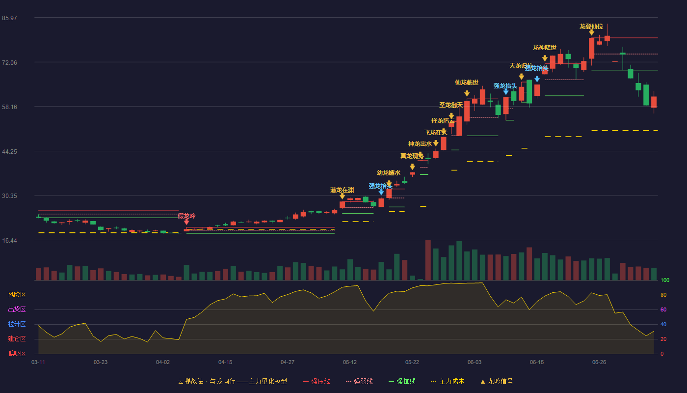Screen dimensions: 687x393
Task: Toggle the 强弱线 legend series
Action: pos(359,381)
